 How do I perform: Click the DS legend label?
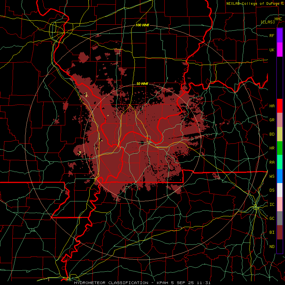(272, 190)
